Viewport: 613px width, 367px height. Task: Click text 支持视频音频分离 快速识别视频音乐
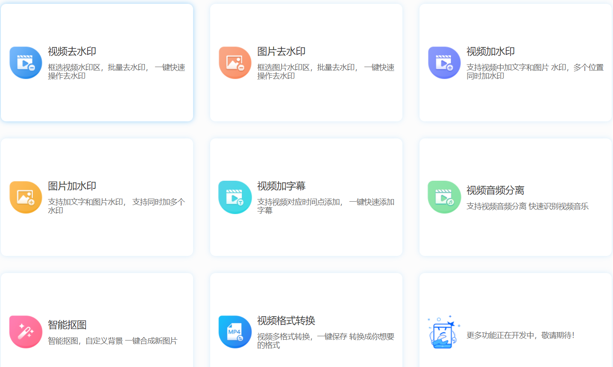(528, 206)
